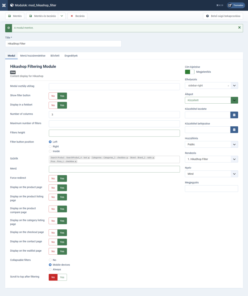The image size is (248, 296).
Task: Set Display on the product page to No
Action: pos(53,188)
